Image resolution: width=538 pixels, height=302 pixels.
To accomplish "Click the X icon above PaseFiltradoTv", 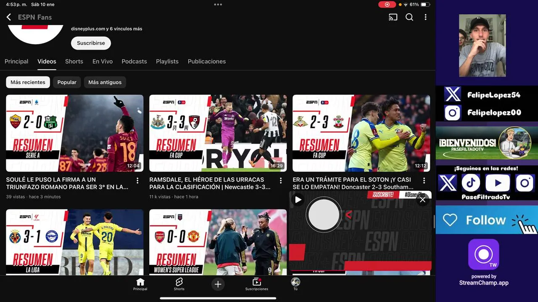I will click(447, 183).
